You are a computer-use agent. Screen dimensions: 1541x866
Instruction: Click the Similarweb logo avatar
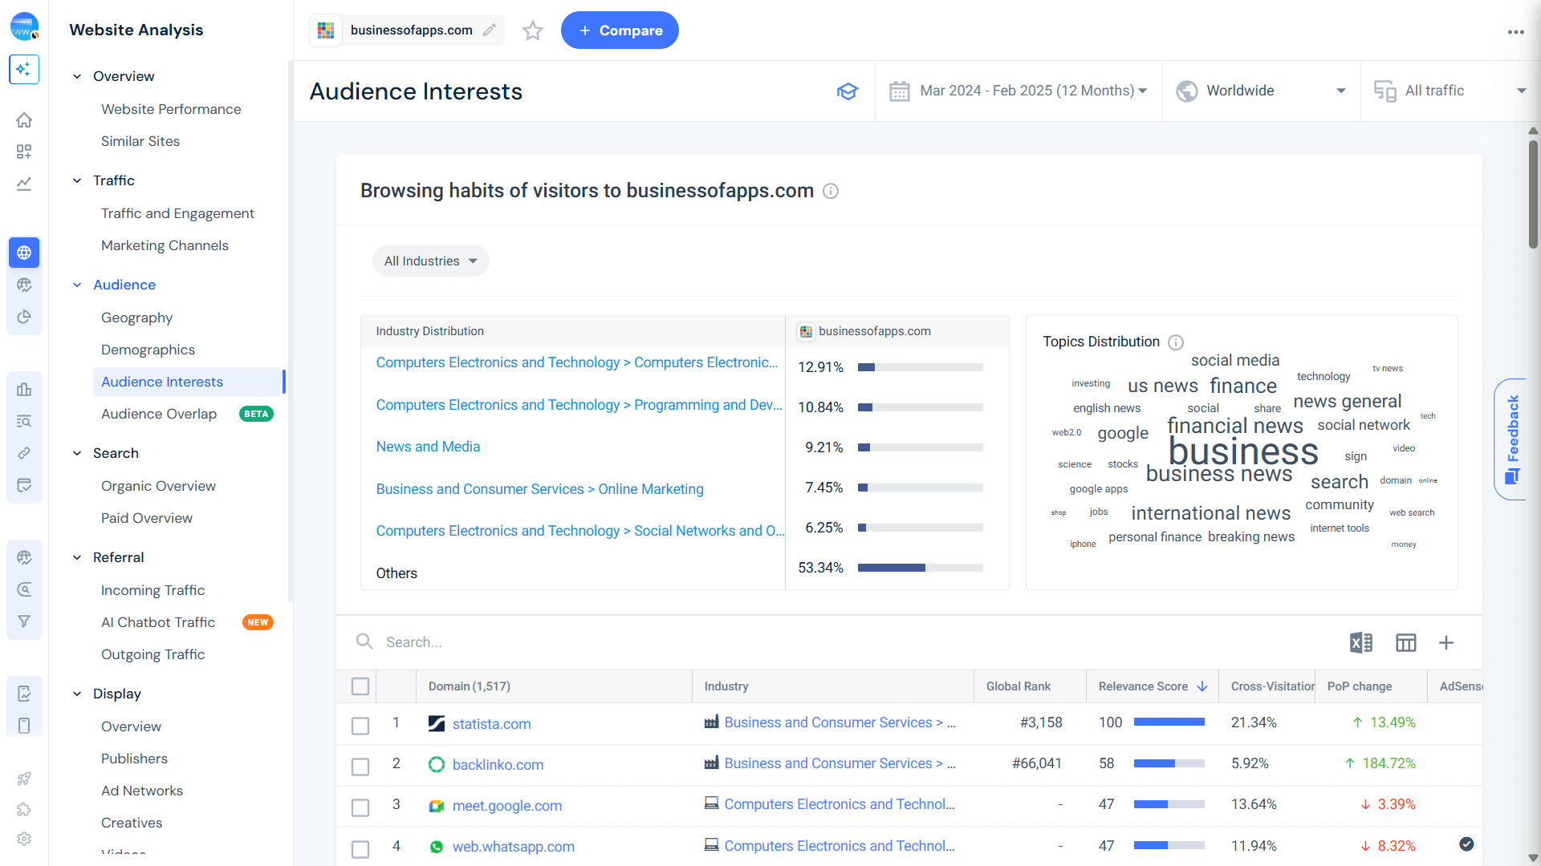pyautogui.click(x=24, y=26)
